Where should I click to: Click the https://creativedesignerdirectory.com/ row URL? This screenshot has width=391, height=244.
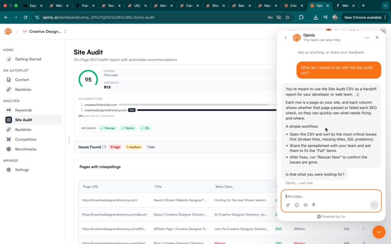(x=110, y=200)
